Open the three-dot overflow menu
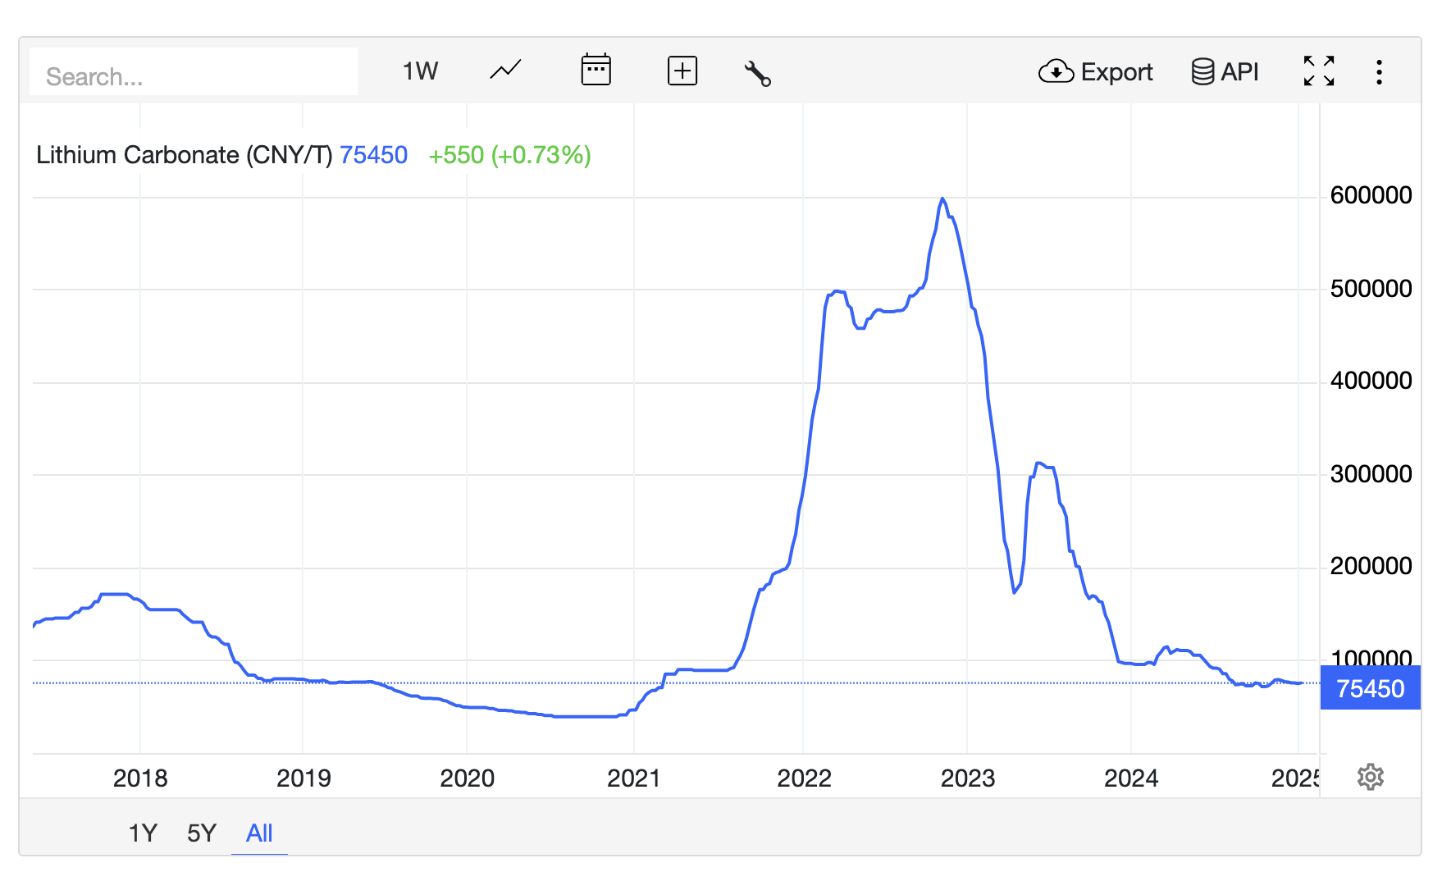This screenshot has height=881, width=1442. click(x=1380, y=72)
